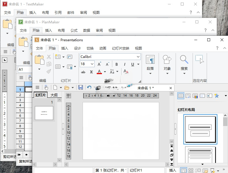Select slide 1 thumbnail in slide panel
The height and width of the screenshot is (173, 228).
pos(44,113)
